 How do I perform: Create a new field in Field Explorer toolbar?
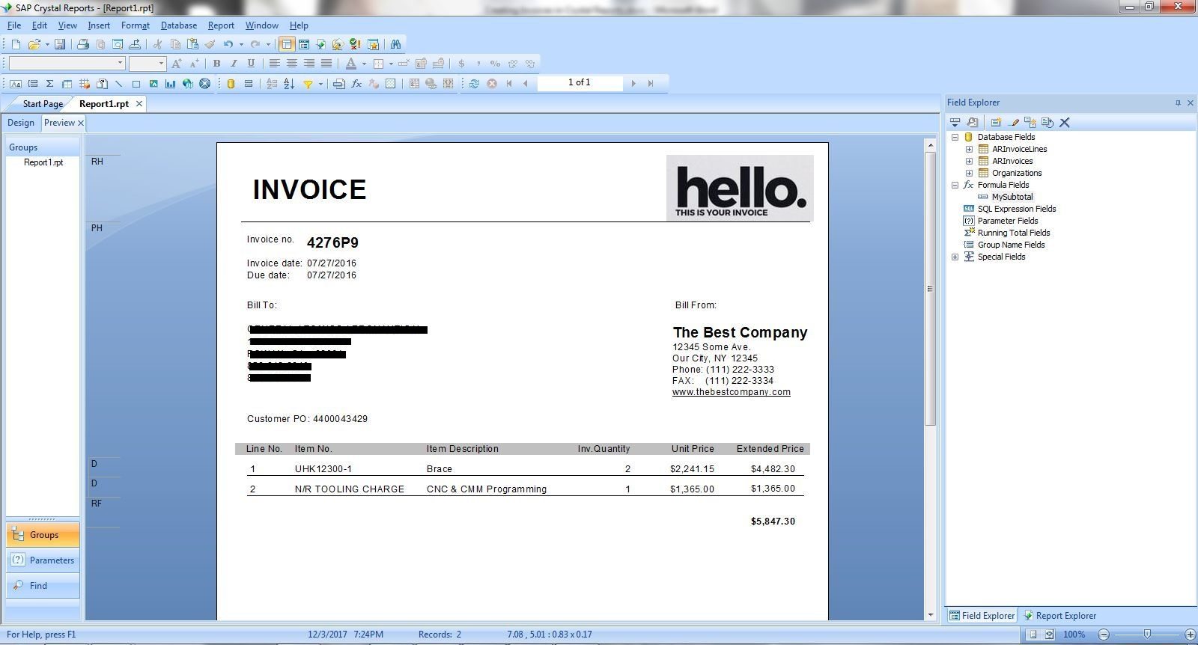996,123
